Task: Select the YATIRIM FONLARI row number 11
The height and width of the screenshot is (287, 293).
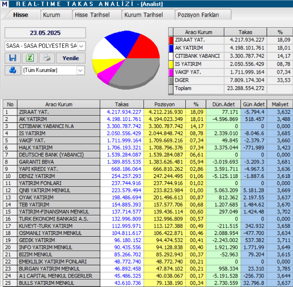Action: (148, 183)
